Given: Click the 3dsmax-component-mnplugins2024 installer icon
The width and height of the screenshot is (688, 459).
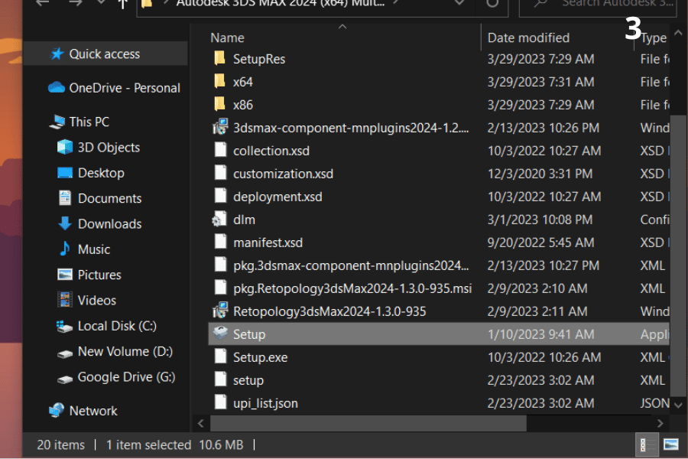Looking at the screenshot, I should tap(220, 128).
